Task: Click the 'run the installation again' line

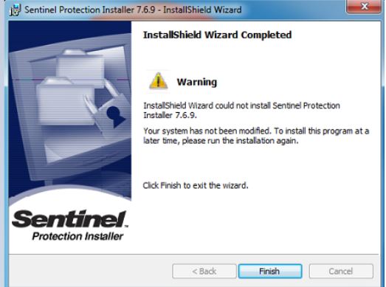Action: tap(221, 141)
